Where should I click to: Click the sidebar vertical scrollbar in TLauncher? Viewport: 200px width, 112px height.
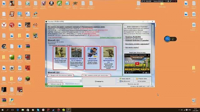(x=153, y=29)
